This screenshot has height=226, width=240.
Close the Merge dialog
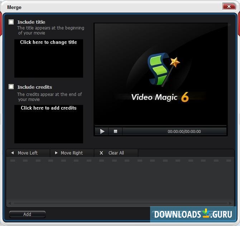point(229,6)
